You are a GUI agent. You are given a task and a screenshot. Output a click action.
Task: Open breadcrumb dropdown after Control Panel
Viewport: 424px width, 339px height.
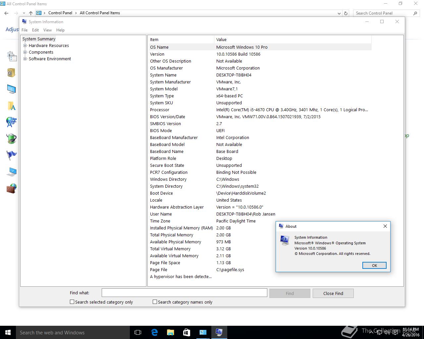pos(76,13)
